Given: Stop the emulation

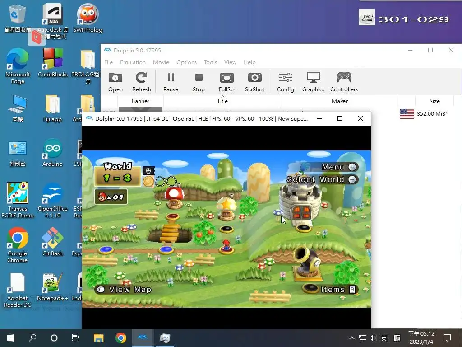Looking at the screenshot, I should click(199, 82).
